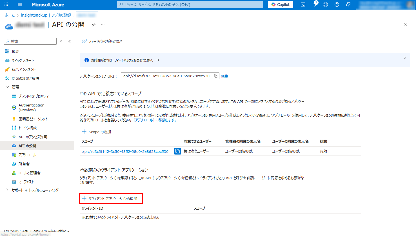Click the top bar feedback icon
This screenshot has height=236, width=416.
pos(348,4)
